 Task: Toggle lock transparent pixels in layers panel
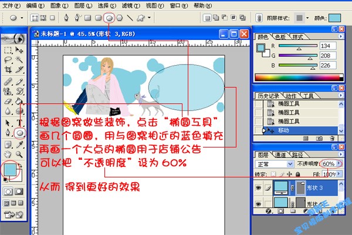(x=273, y=174)
